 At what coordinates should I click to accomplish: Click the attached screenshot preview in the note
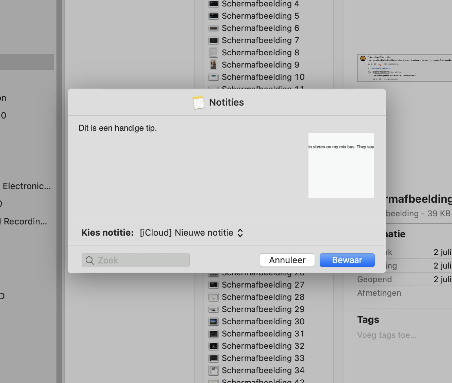[x=341, y=165]
